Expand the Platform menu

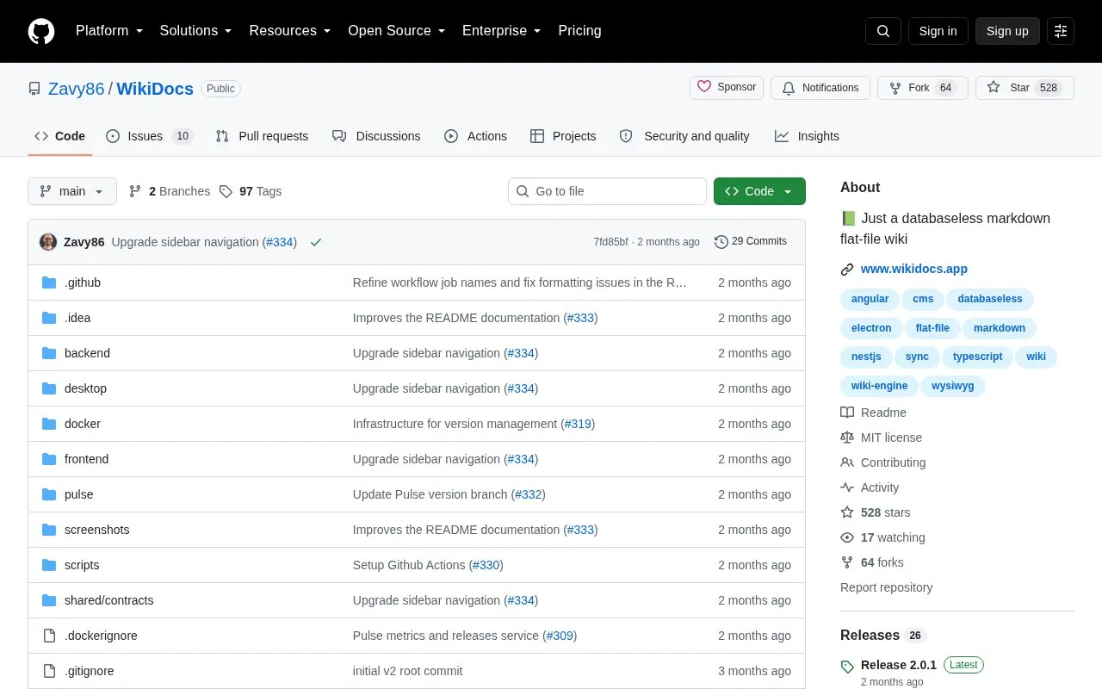tap(109, 31)
